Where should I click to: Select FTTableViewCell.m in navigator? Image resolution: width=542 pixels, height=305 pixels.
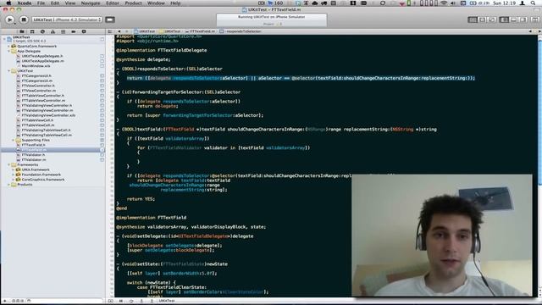coord(38,125)
